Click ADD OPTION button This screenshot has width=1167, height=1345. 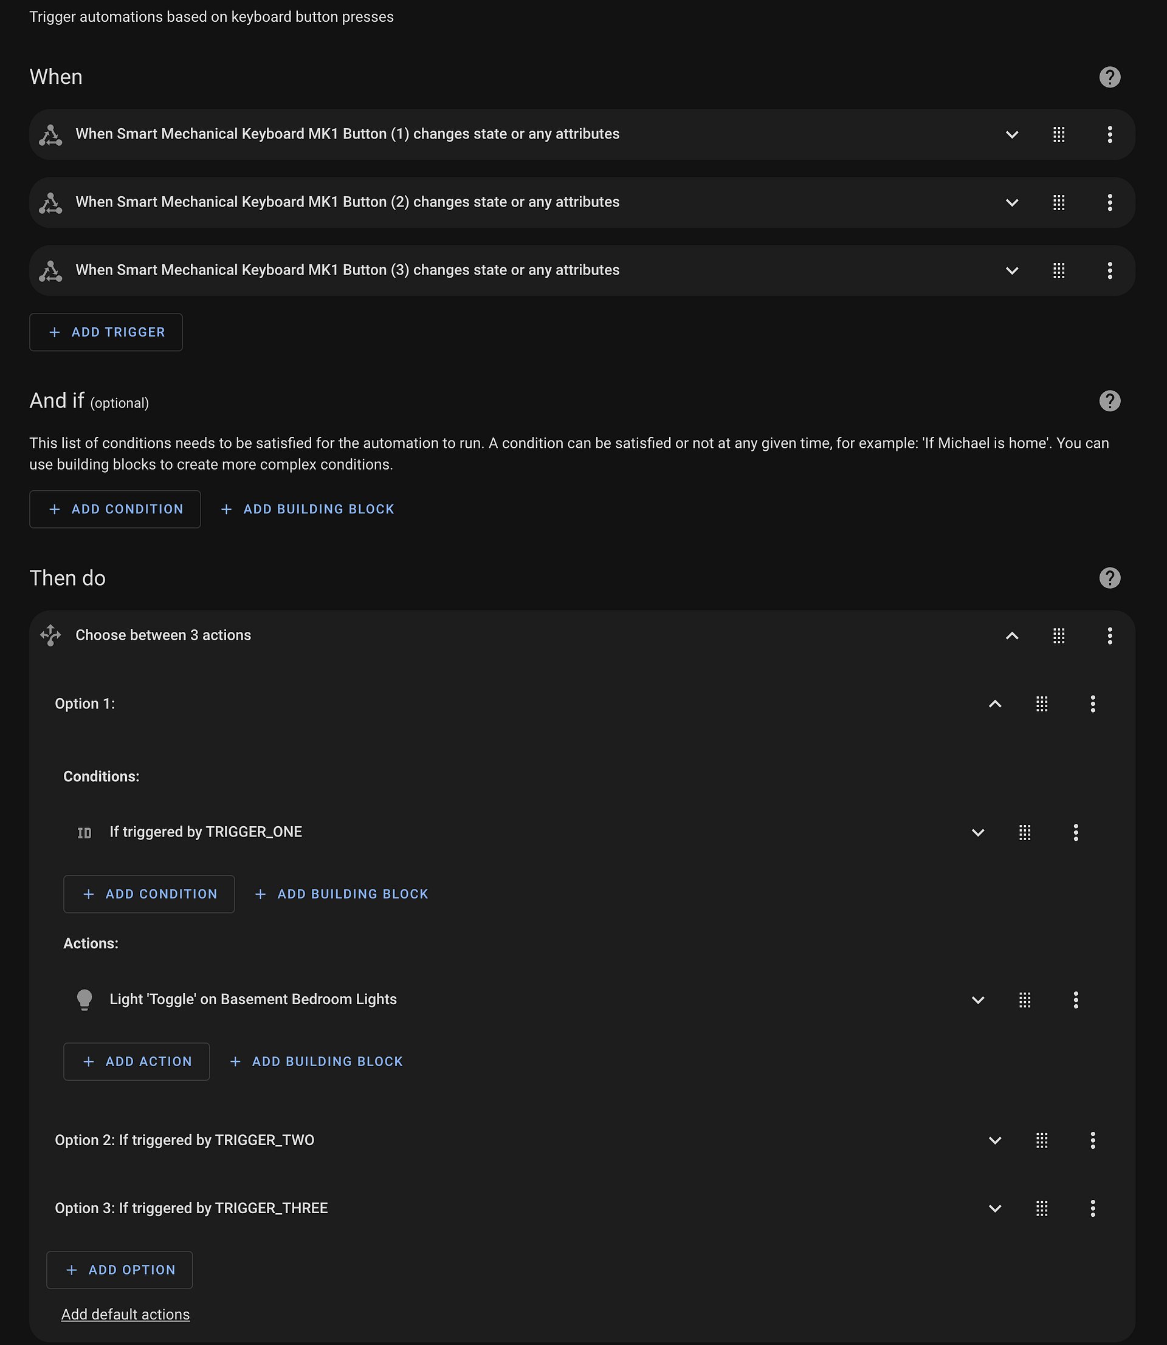pyautogui.click(x=120, y=1270)
